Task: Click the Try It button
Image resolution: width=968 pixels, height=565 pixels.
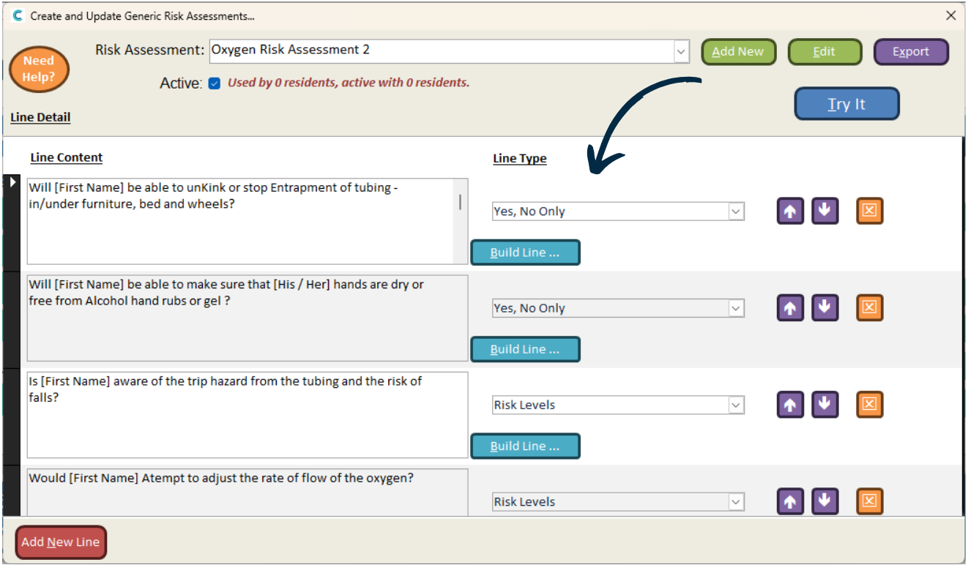Action: click(x=846, y=104)
